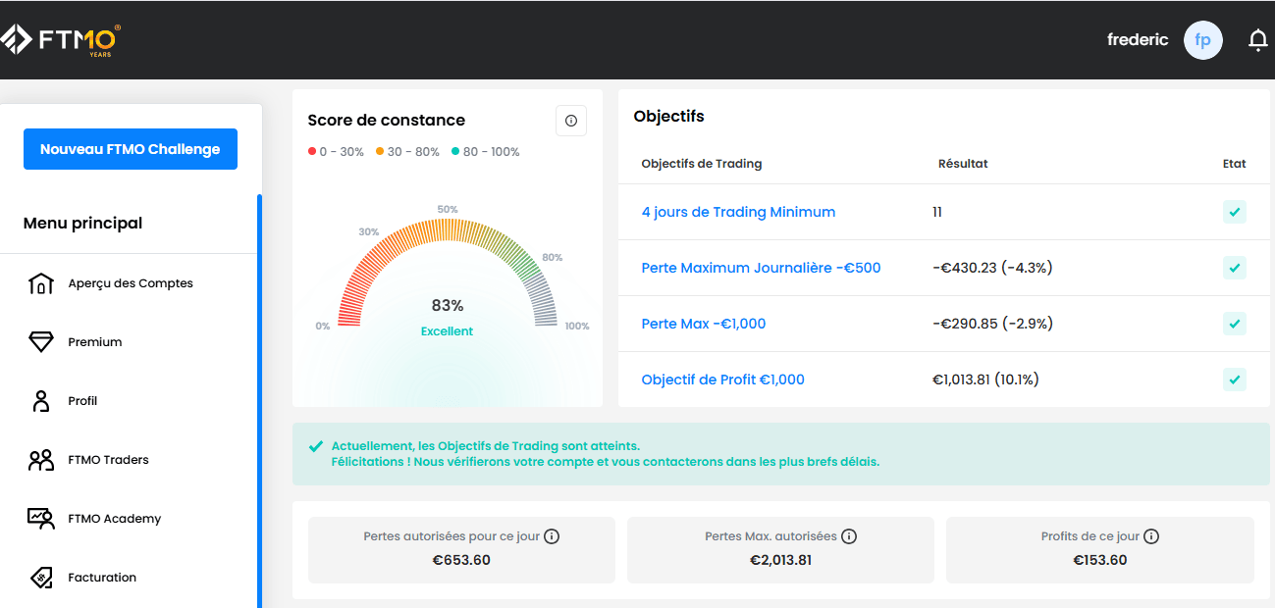Select FTMO Traders menu item

108,460
